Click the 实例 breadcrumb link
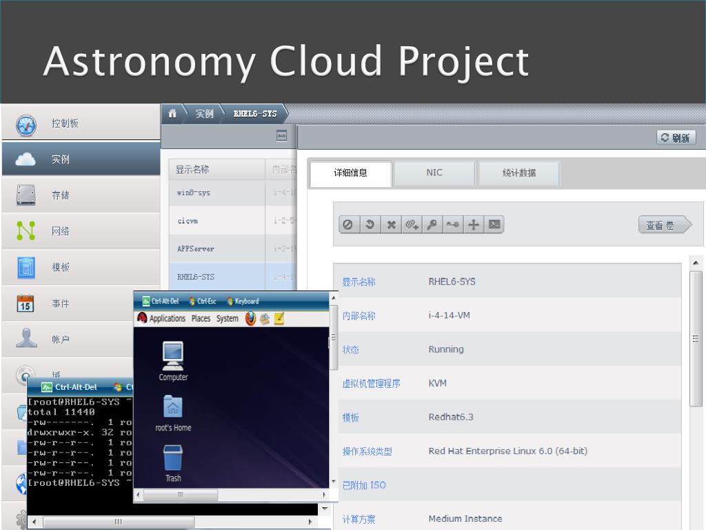Viewport: 706px width, 530px height. click(204, 114)
